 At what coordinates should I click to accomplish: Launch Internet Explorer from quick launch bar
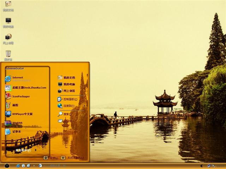[x=18, y=166]
